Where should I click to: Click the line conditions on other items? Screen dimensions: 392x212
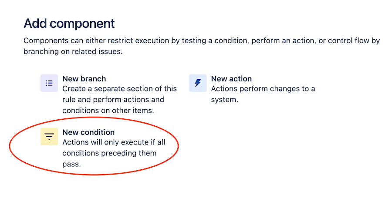[x=108, y=111]
